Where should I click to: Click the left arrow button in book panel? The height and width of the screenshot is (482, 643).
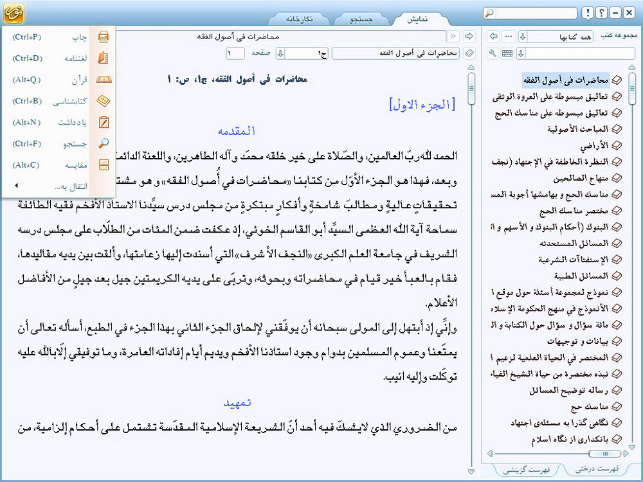tap(493, 37)
